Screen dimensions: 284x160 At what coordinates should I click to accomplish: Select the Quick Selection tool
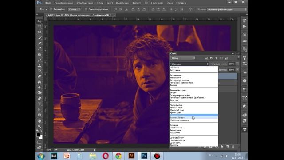click(39, 38)
